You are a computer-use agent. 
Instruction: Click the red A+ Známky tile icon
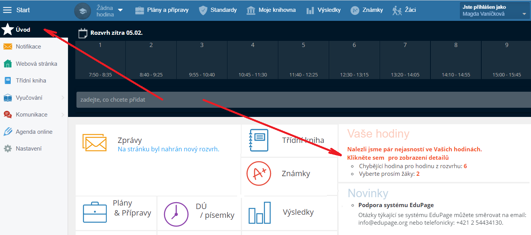click(259, 173)
